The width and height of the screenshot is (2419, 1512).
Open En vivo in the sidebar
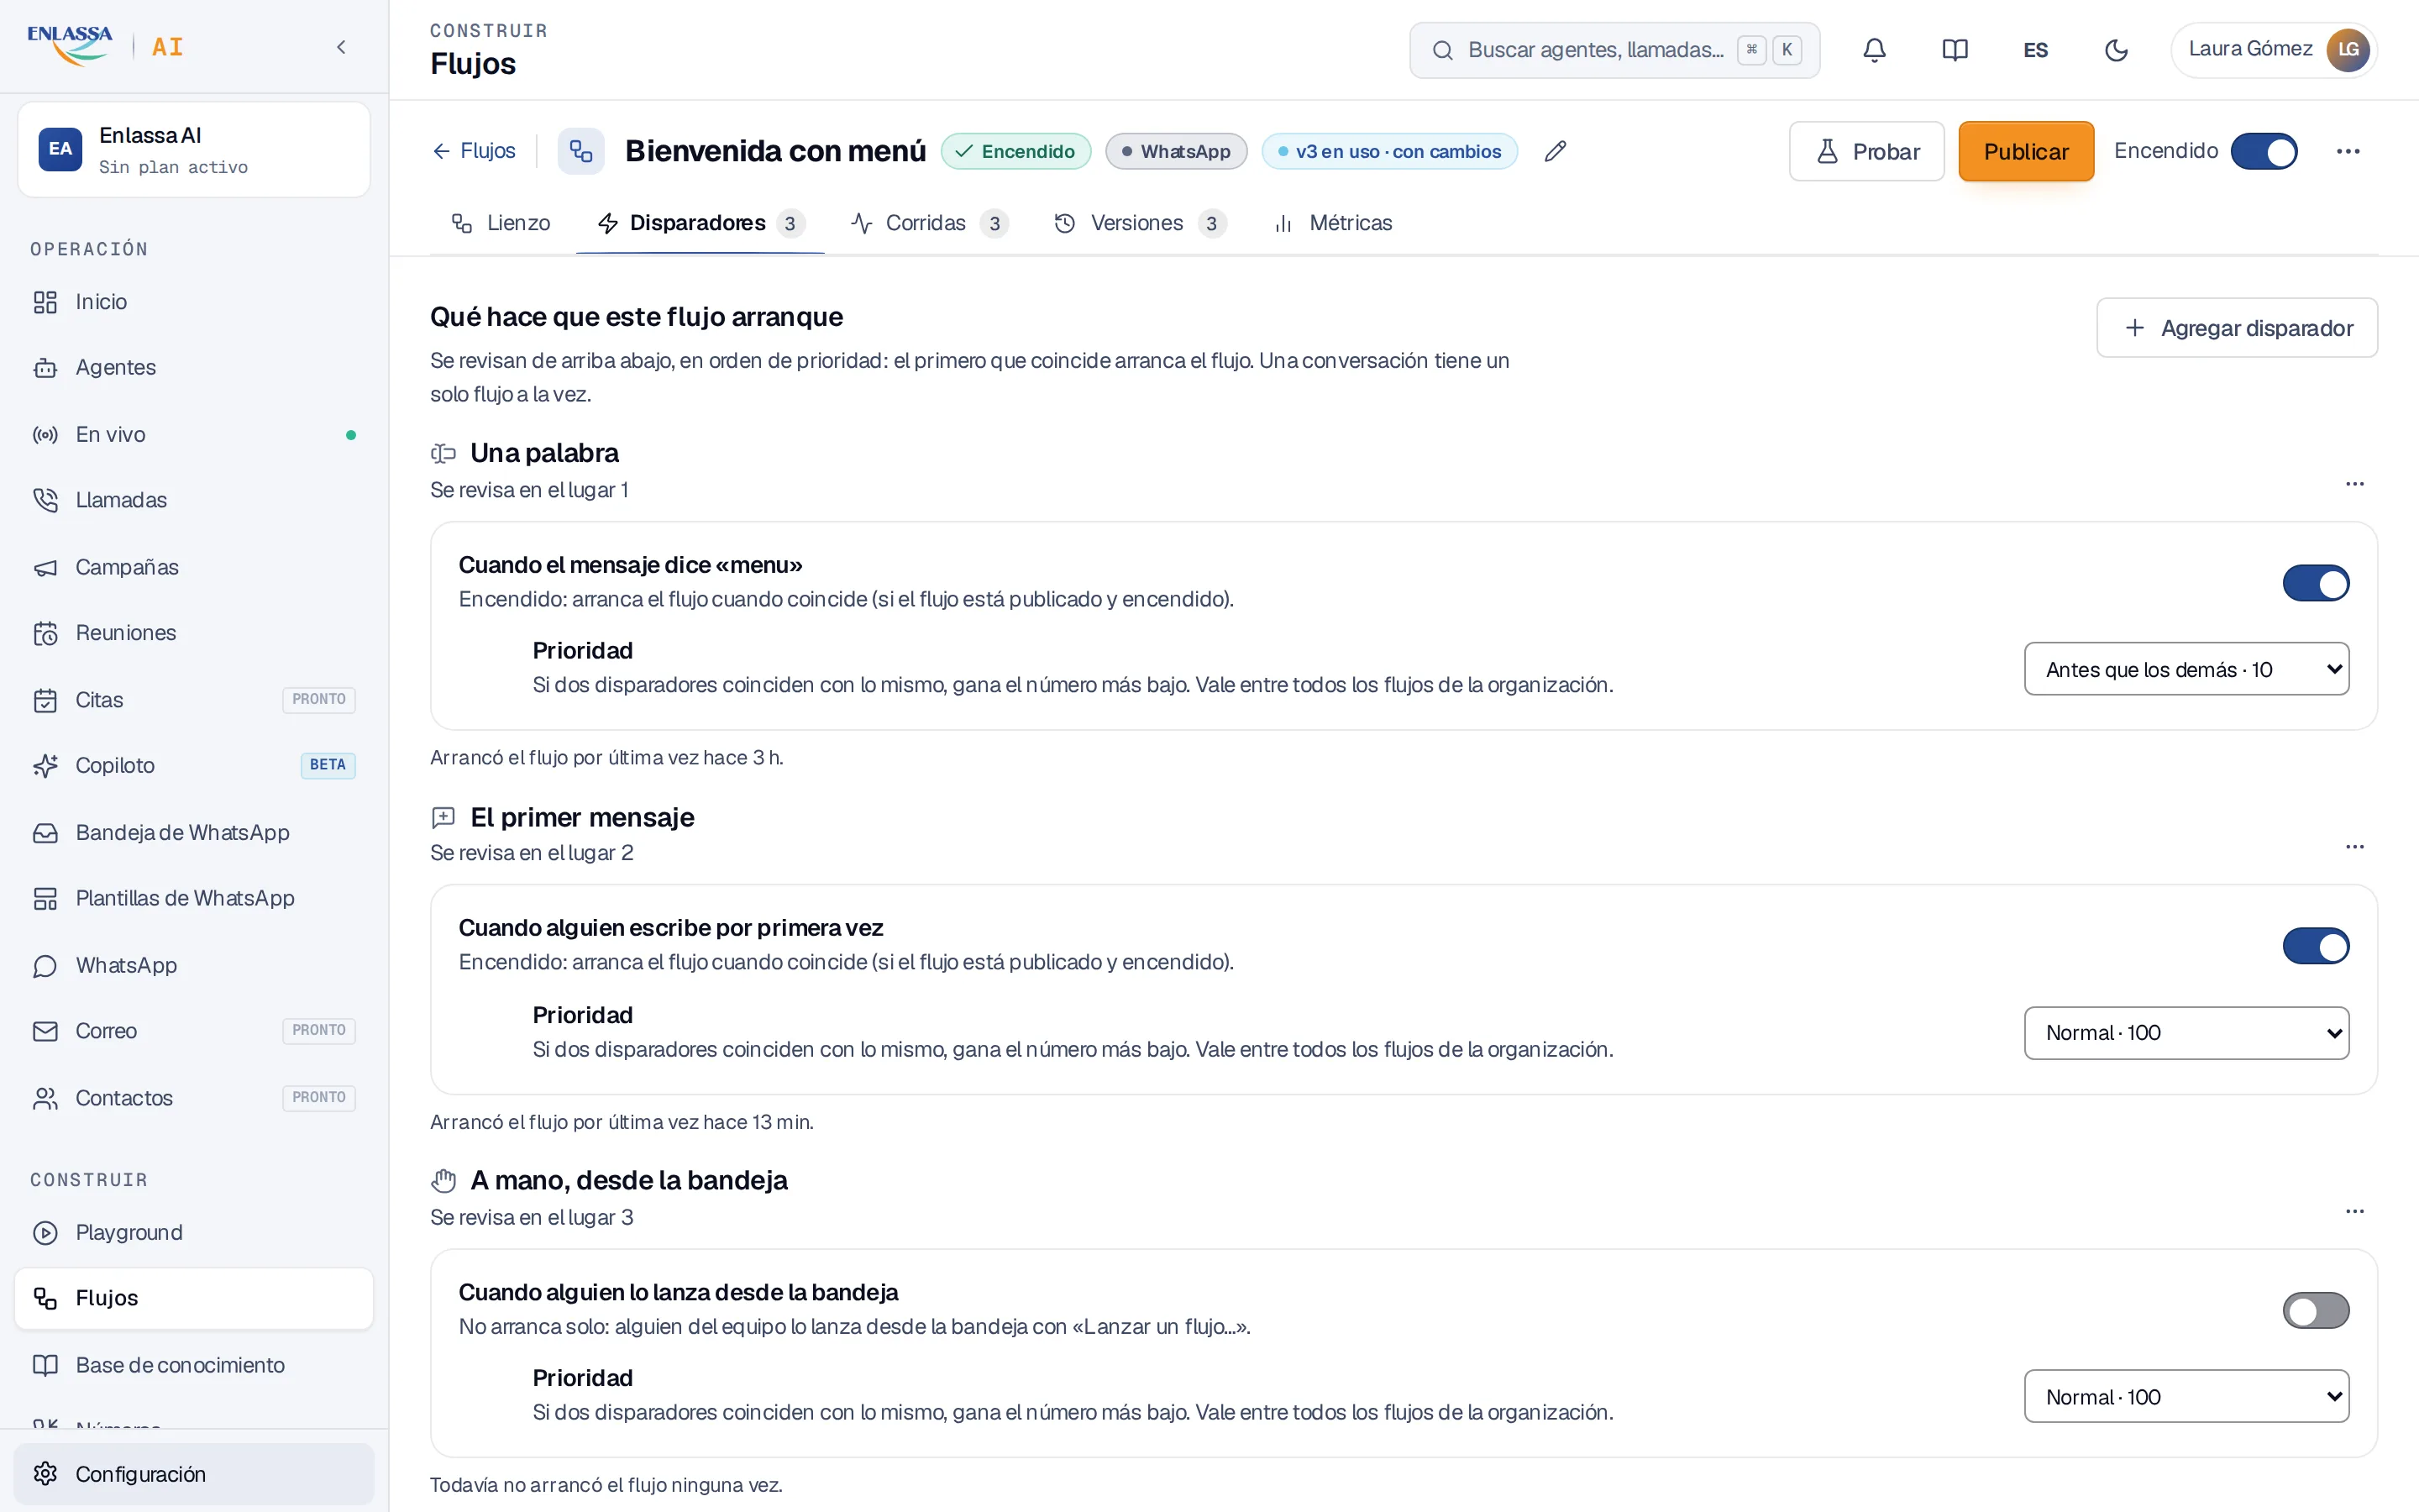point(194,435)
